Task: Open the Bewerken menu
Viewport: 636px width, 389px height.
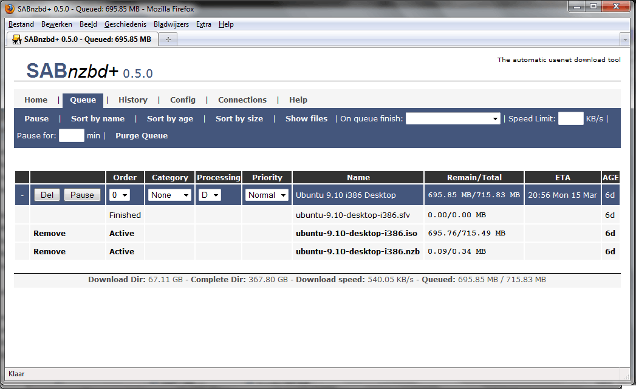Action: point(56,24)
